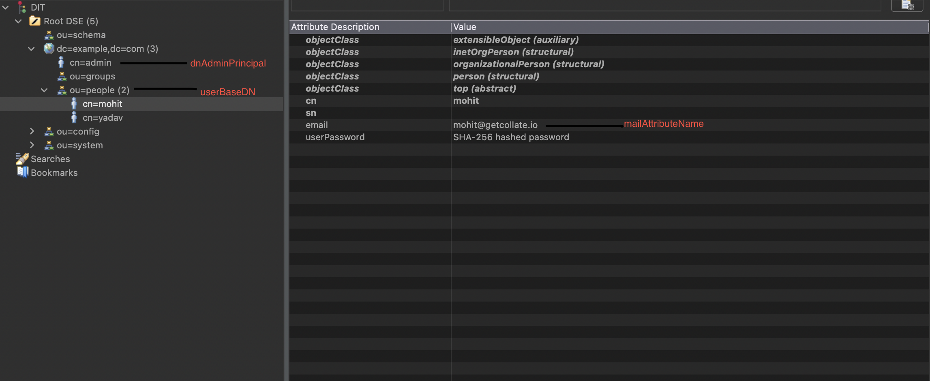Select the cn=yadav person icon
The image size is (930, 381).
coord(74,117)
